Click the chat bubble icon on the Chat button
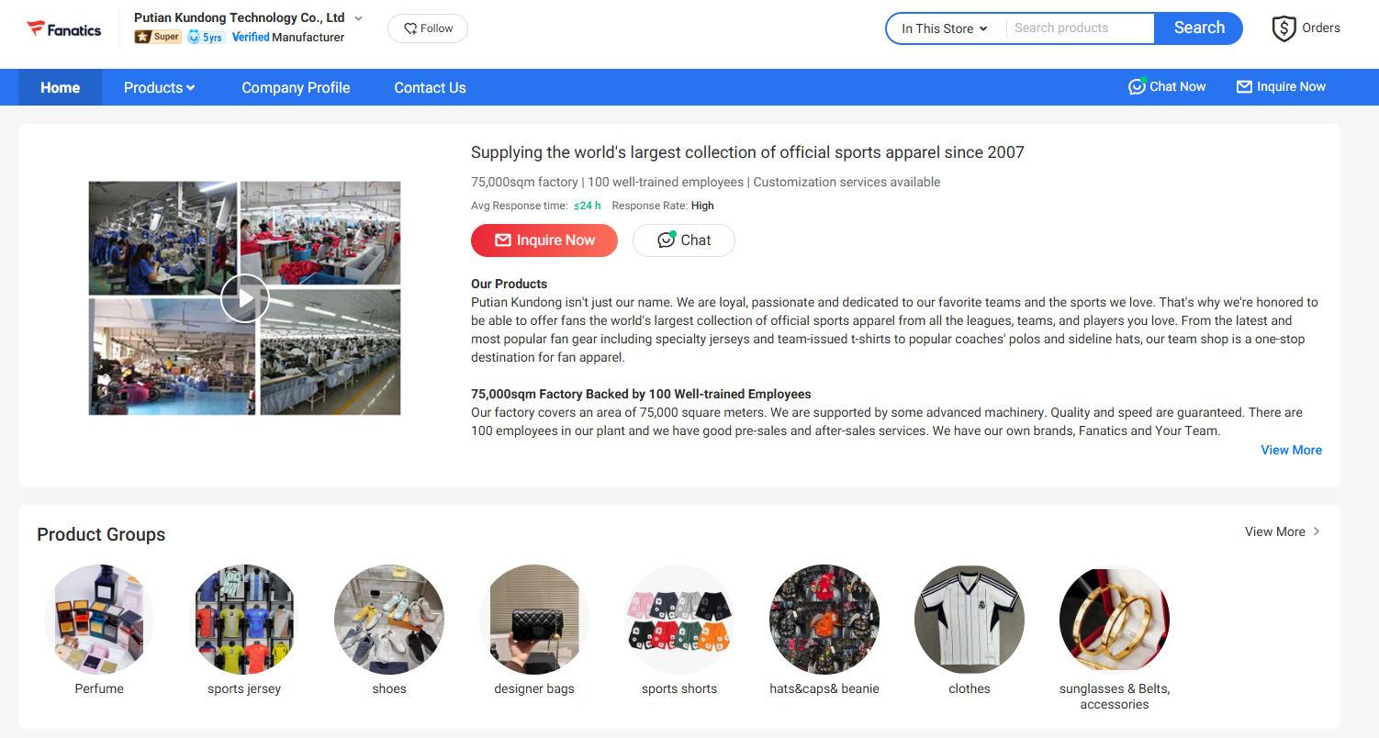The height and width of the screenshot is (738, 1379). 665,240
